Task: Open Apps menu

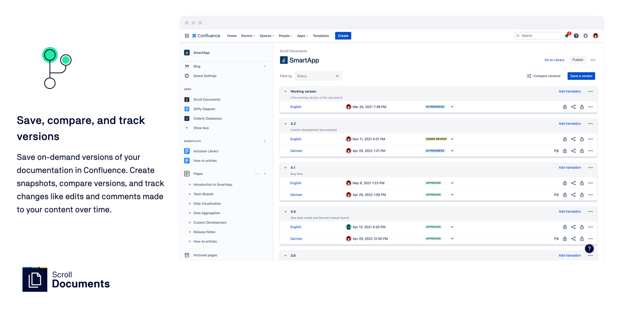Action: click(302, 36)
